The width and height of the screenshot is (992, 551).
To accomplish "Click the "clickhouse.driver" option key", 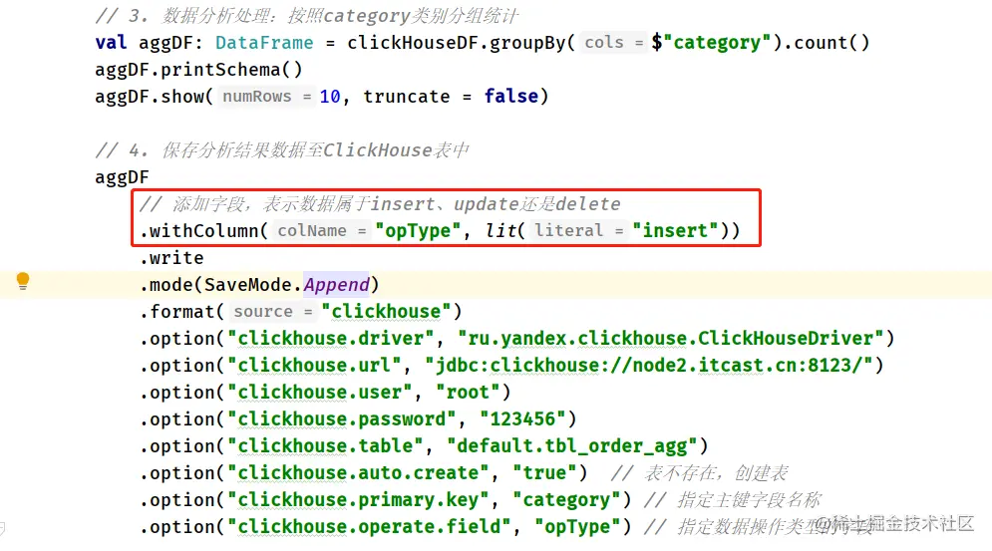I will 331,339.
